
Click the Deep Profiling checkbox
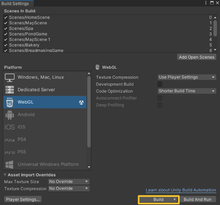click(x=160, y=105)
